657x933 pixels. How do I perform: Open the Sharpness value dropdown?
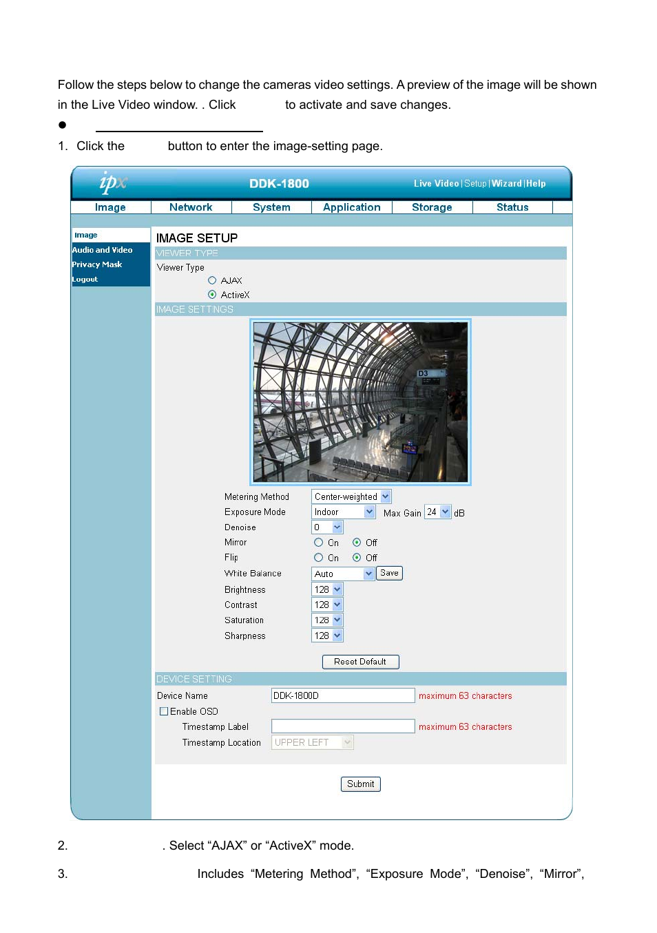327,636
